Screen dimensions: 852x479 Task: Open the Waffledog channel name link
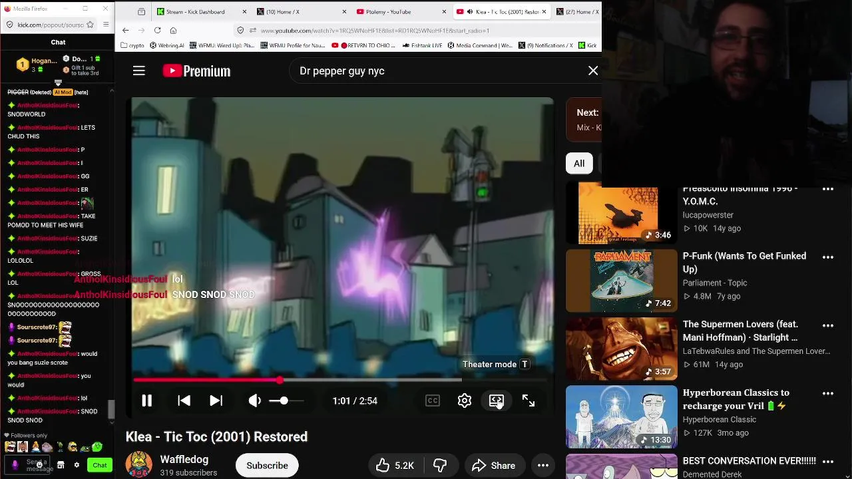click(x=184, y=459)
